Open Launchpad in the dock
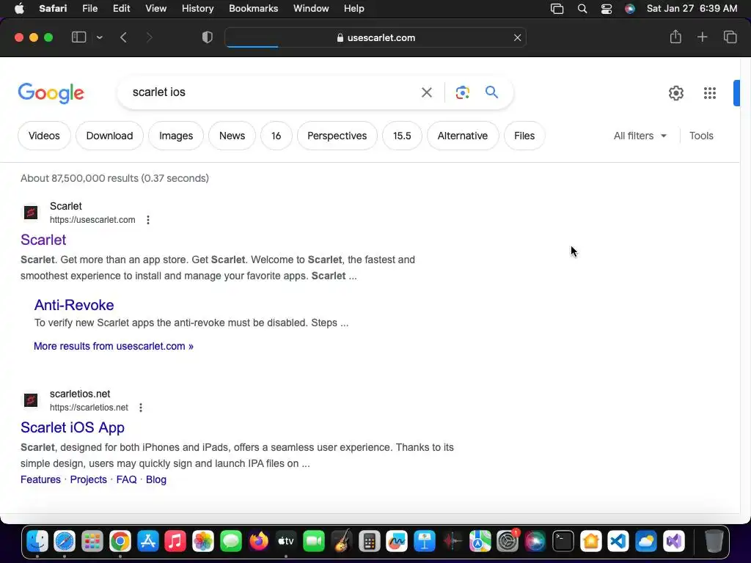Screen dimensions: 751x563 [92, 542]
